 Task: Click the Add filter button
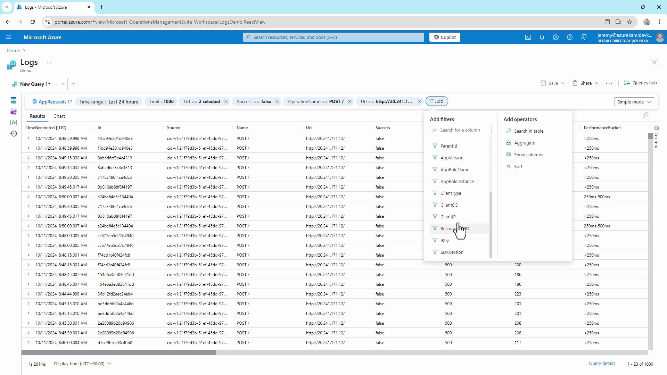click(x=437, y=101)
